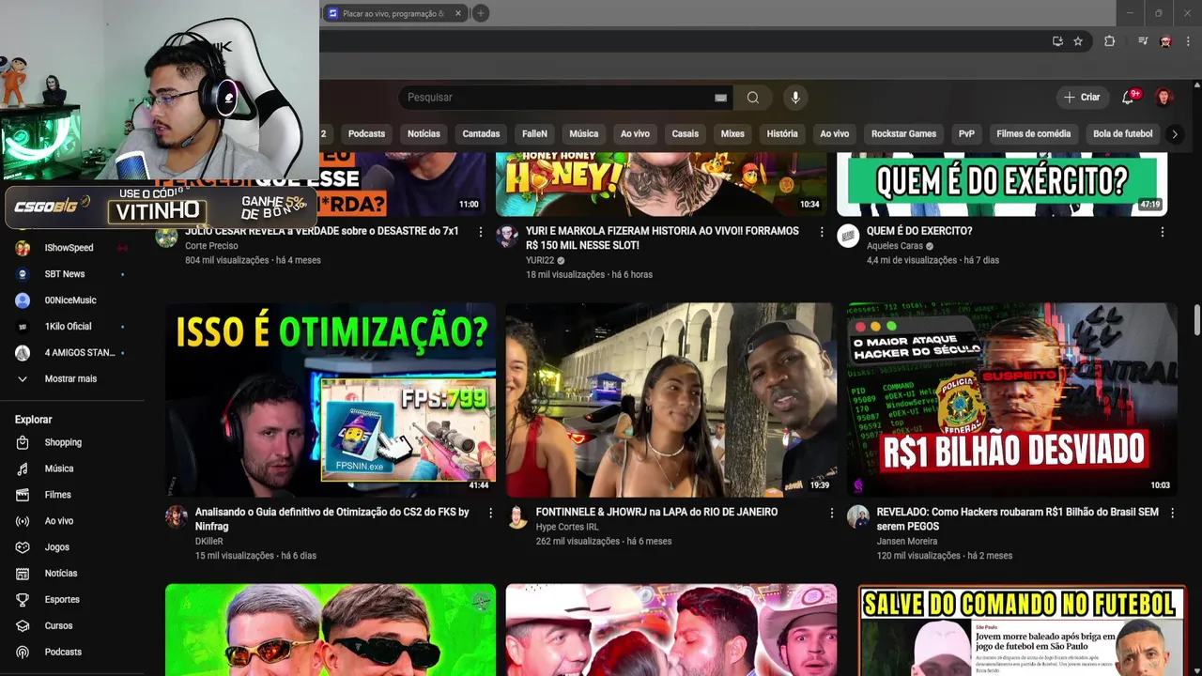Click the page vertical scrollbar thumb
The width and height of the screenshot is (1202, 676).
pos(1196,319)
